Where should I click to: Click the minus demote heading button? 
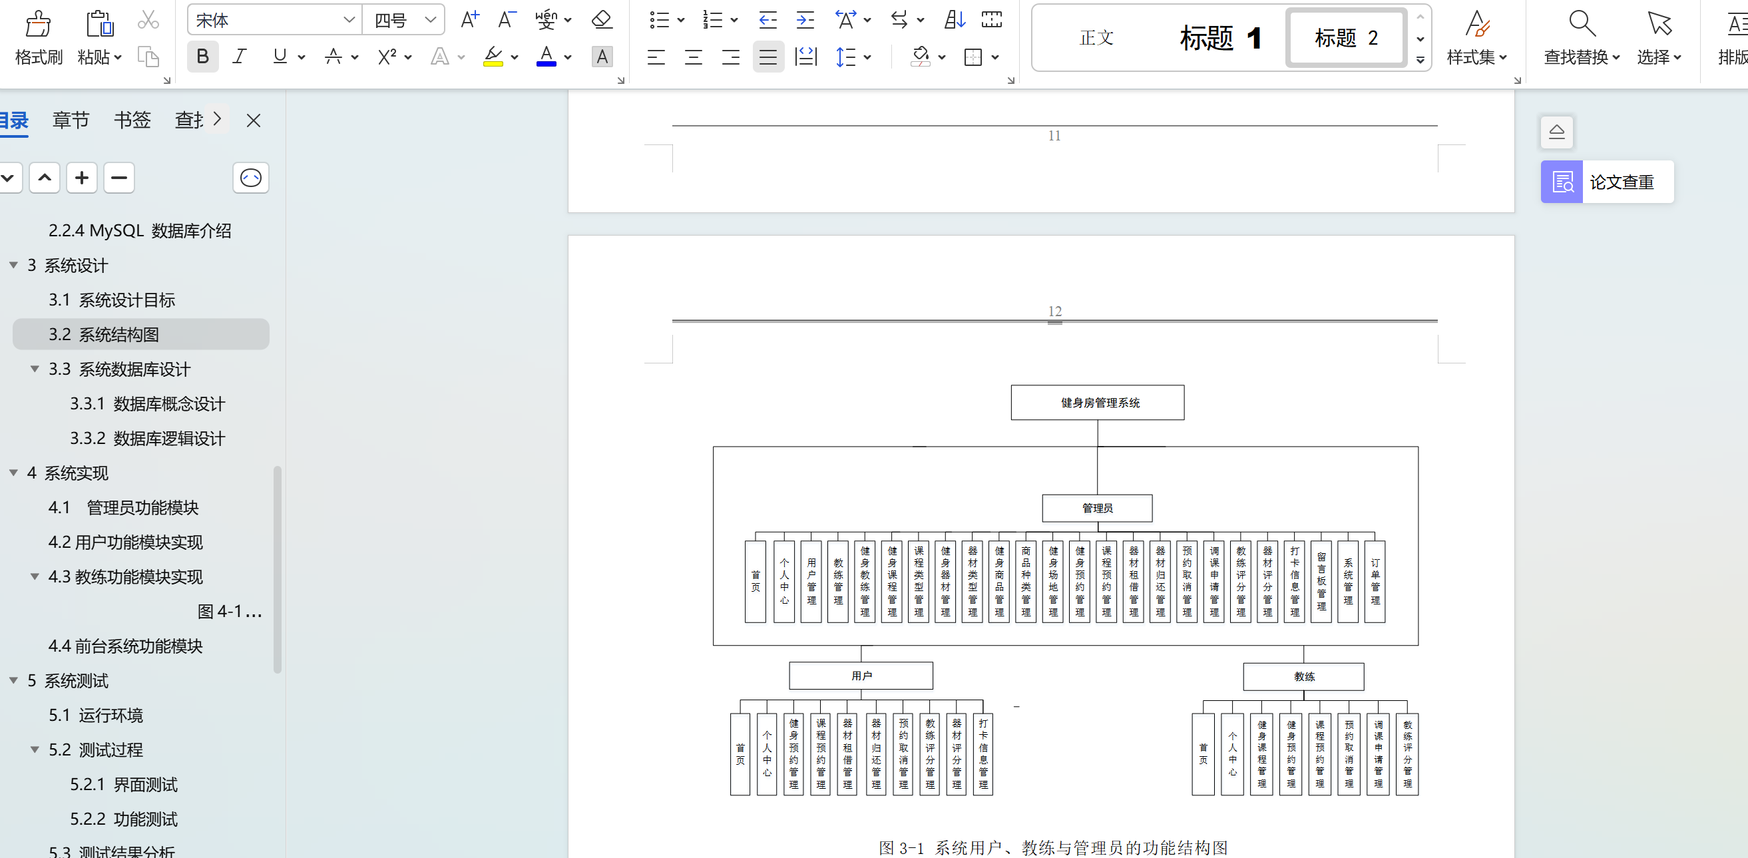(x=119, y=178)
